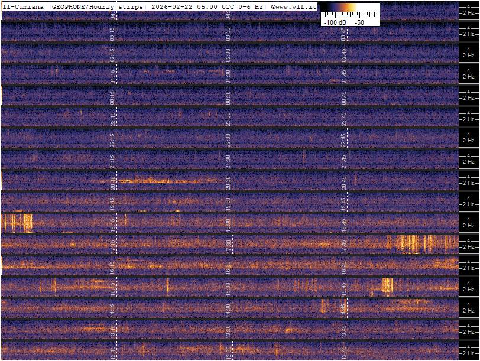Click the www.vlf.it link in header
This screenshot has width=480, height=361.
(296, 7)
